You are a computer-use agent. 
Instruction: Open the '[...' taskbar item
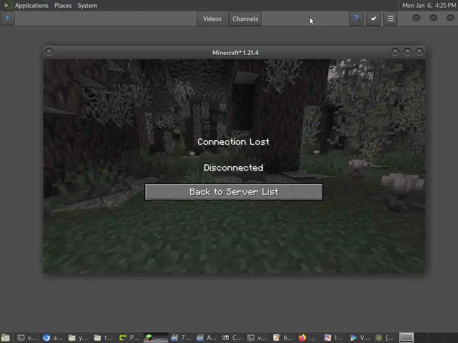click(x=385, y=338)
